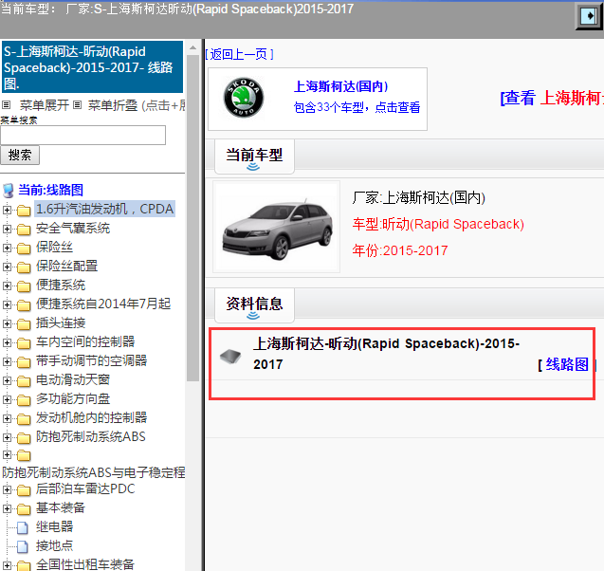Click folder icon of 多功能方向盘
This screenshot has width=604, height=571.
(24, 399)
